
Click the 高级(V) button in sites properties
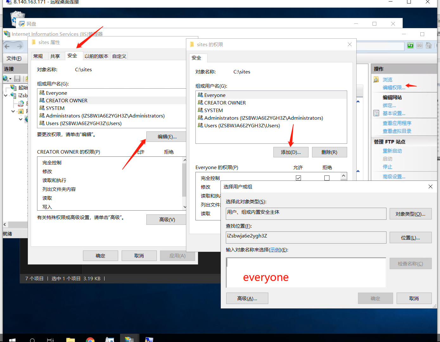point(167,219)
